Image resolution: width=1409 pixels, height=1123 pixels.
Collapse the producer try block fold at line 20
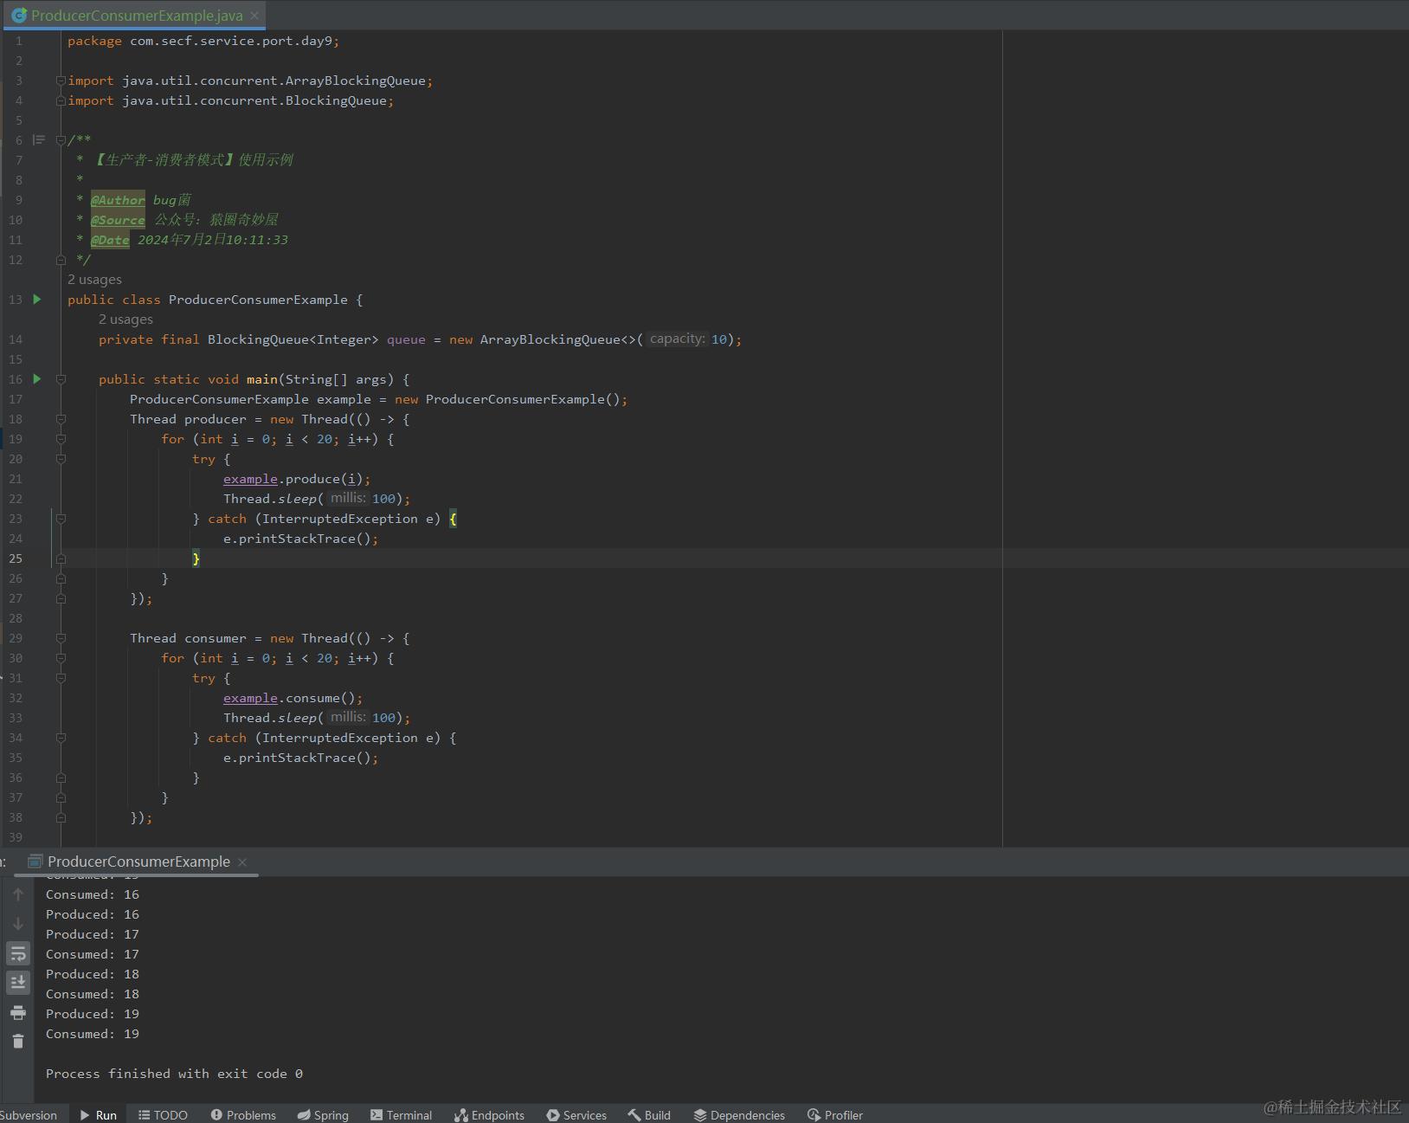61,459
